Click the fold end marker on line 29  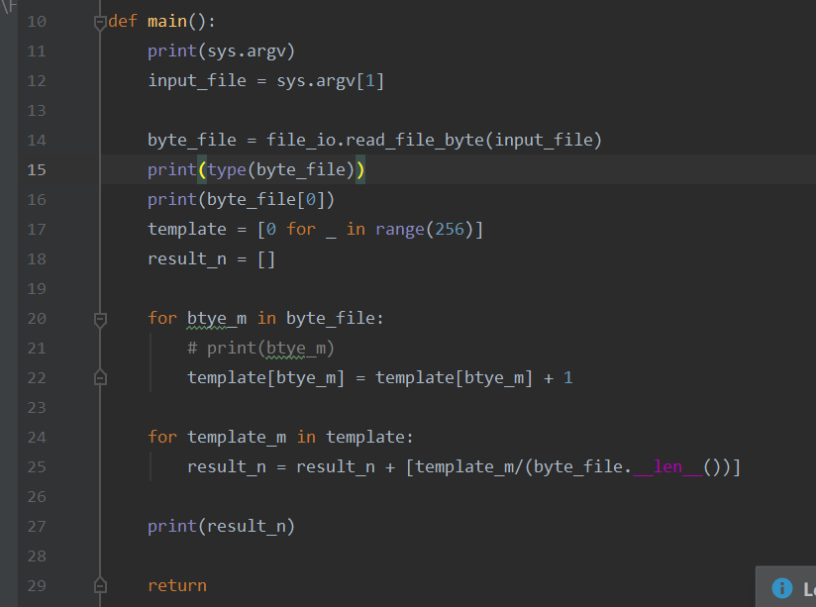click(x=100, y=585)
